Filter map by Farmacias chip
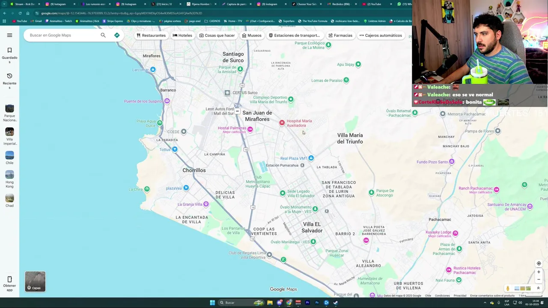The height and width of the screenshot is (308, 548). click(340, 36)
